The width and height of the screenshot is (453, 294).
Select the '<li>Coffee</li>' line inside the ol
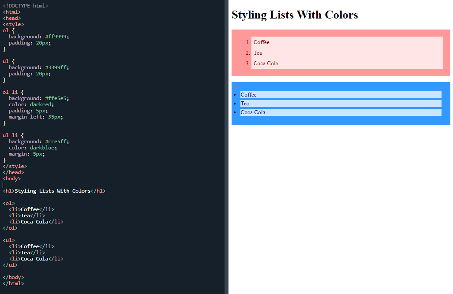[x=31, y=209]
